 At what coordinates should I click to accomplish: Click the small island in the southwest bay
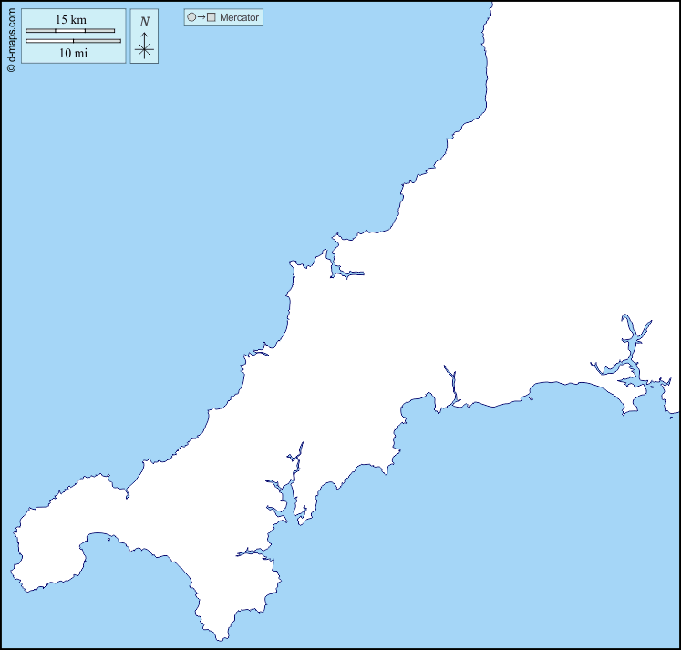[x=108, y=539]
